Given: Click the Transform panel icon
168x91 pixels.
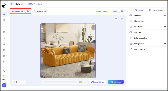Looking at the screenshot, I should [x=131, y=27].
